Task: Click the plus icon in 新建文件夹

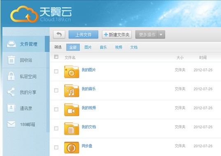Action: coord(106,34)
